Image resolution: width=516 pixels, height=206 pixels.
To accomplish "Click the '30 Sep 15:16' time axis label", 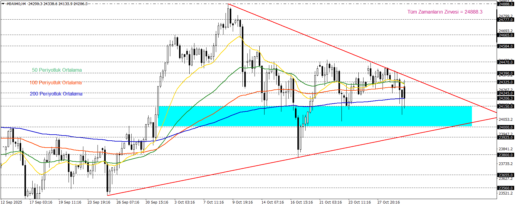I will coord(157,202).
